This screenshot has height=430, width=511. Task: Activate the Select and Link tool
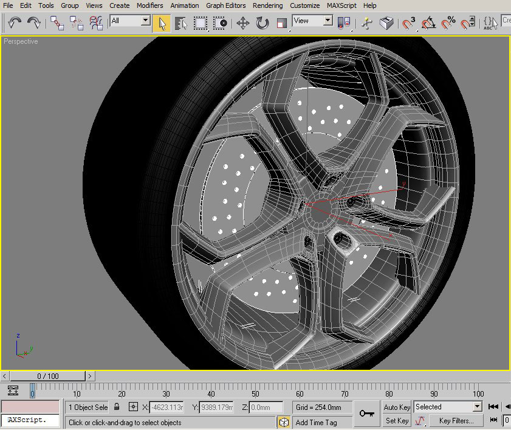(57, 23)
